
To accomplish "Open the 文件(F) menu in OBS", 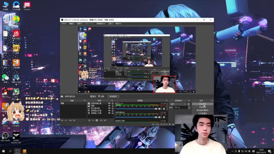I will (64, 24).
